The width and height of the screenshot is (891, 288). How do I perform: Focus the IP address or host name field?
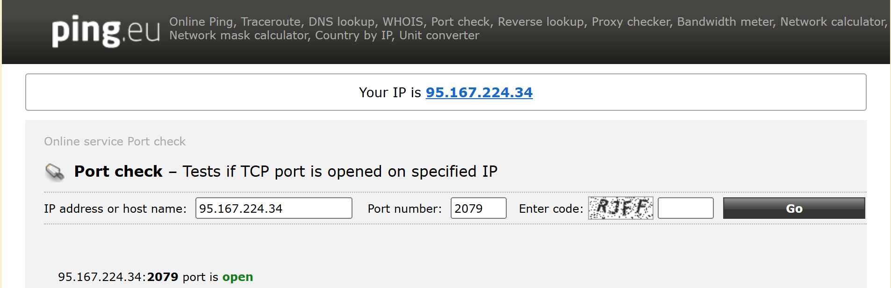pyautogui.click(x=273, y=208)
